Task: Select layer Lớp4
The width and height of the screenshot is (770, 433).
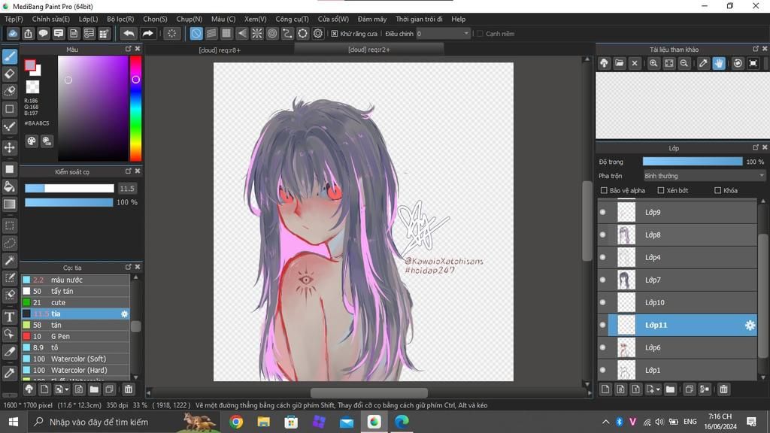Action: (x=678, y=257)
